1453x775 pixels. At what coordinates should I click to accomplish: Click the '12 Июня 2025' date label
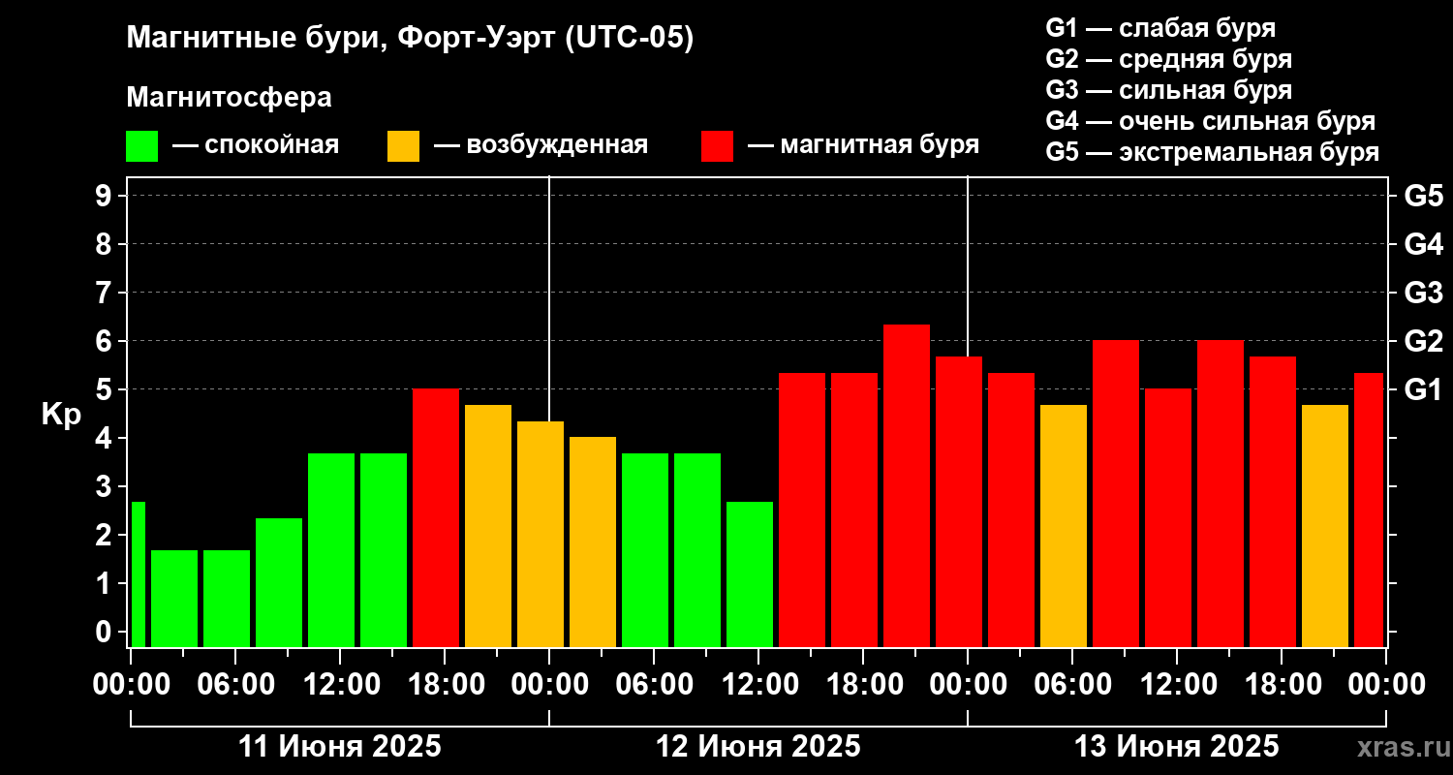click(757, 747)
